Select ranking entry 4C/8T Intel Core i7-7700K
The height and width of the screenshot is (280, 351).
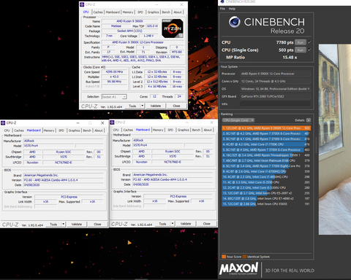(266, 144)
